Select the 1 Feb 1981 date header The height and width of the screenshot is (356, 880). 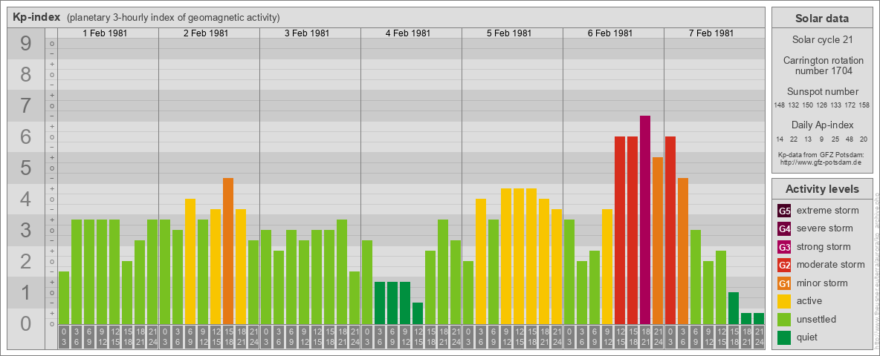pyautogui.click(x=105, y=33)
